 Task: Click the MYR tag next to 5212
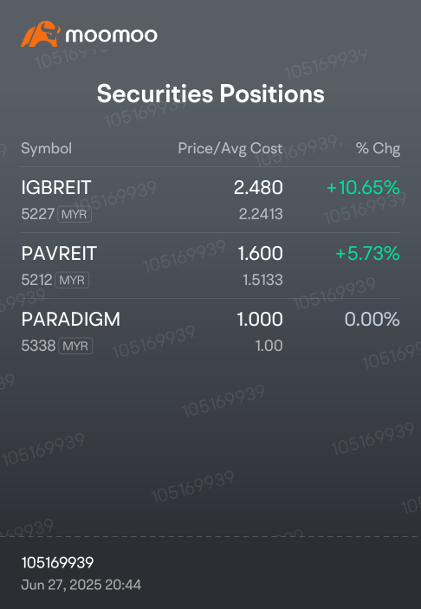pyautogui.click(x=72, y=280)
